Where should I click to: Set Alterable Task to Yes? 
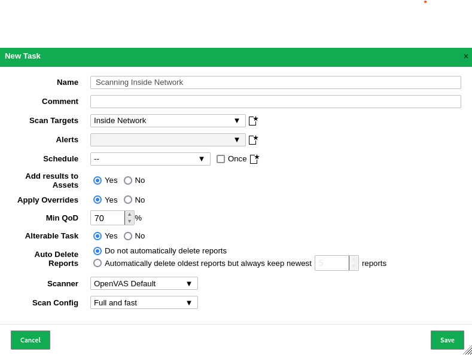(x=98, y=236)
